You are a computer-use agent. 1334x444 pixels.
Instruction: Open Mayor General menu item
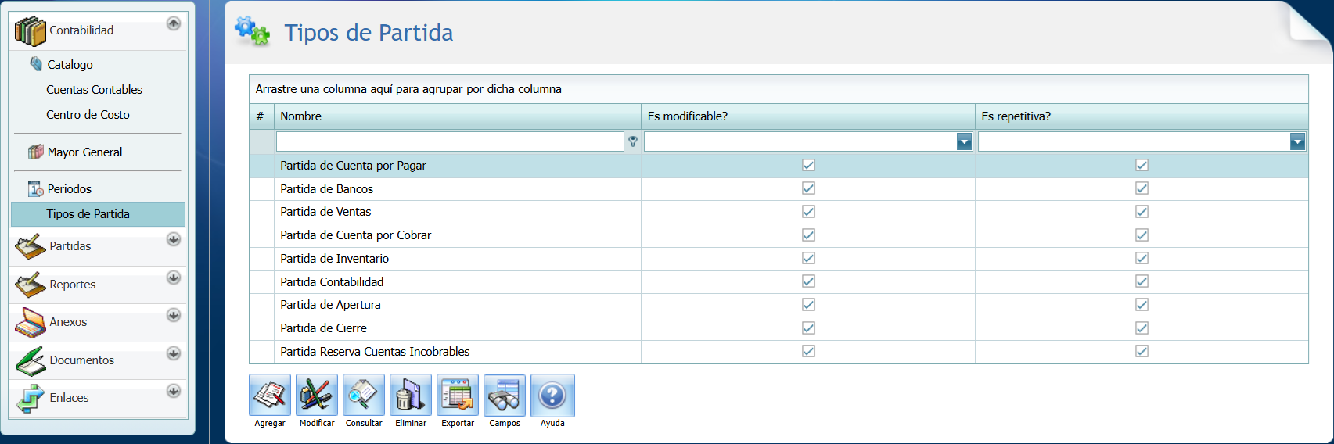pyautogui.click(x=84, y=152)
